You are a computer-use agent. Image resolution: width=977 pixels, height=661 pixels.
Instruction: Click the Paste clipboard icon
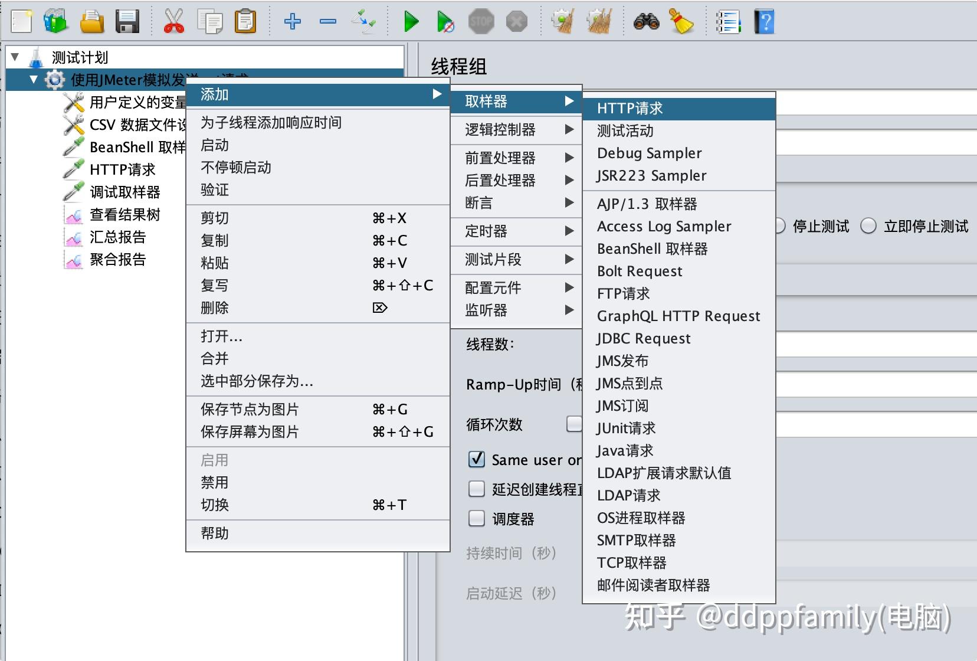[x=246, y=21]
